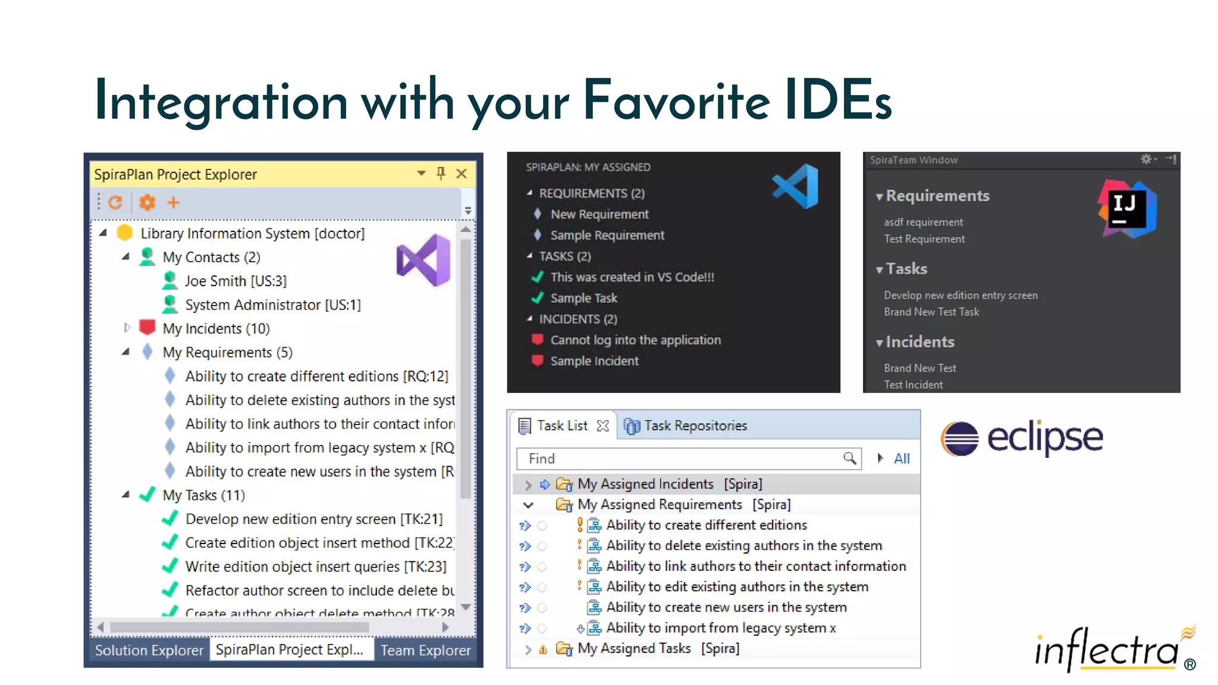Open Brand New Test Task link
The height and width of the screenshot is (685, 1218).
click(x=931, y=312)
